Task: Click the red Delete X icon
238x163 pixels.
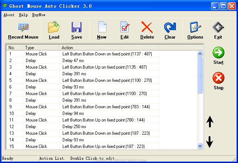Action: click(x=147, y=27)
